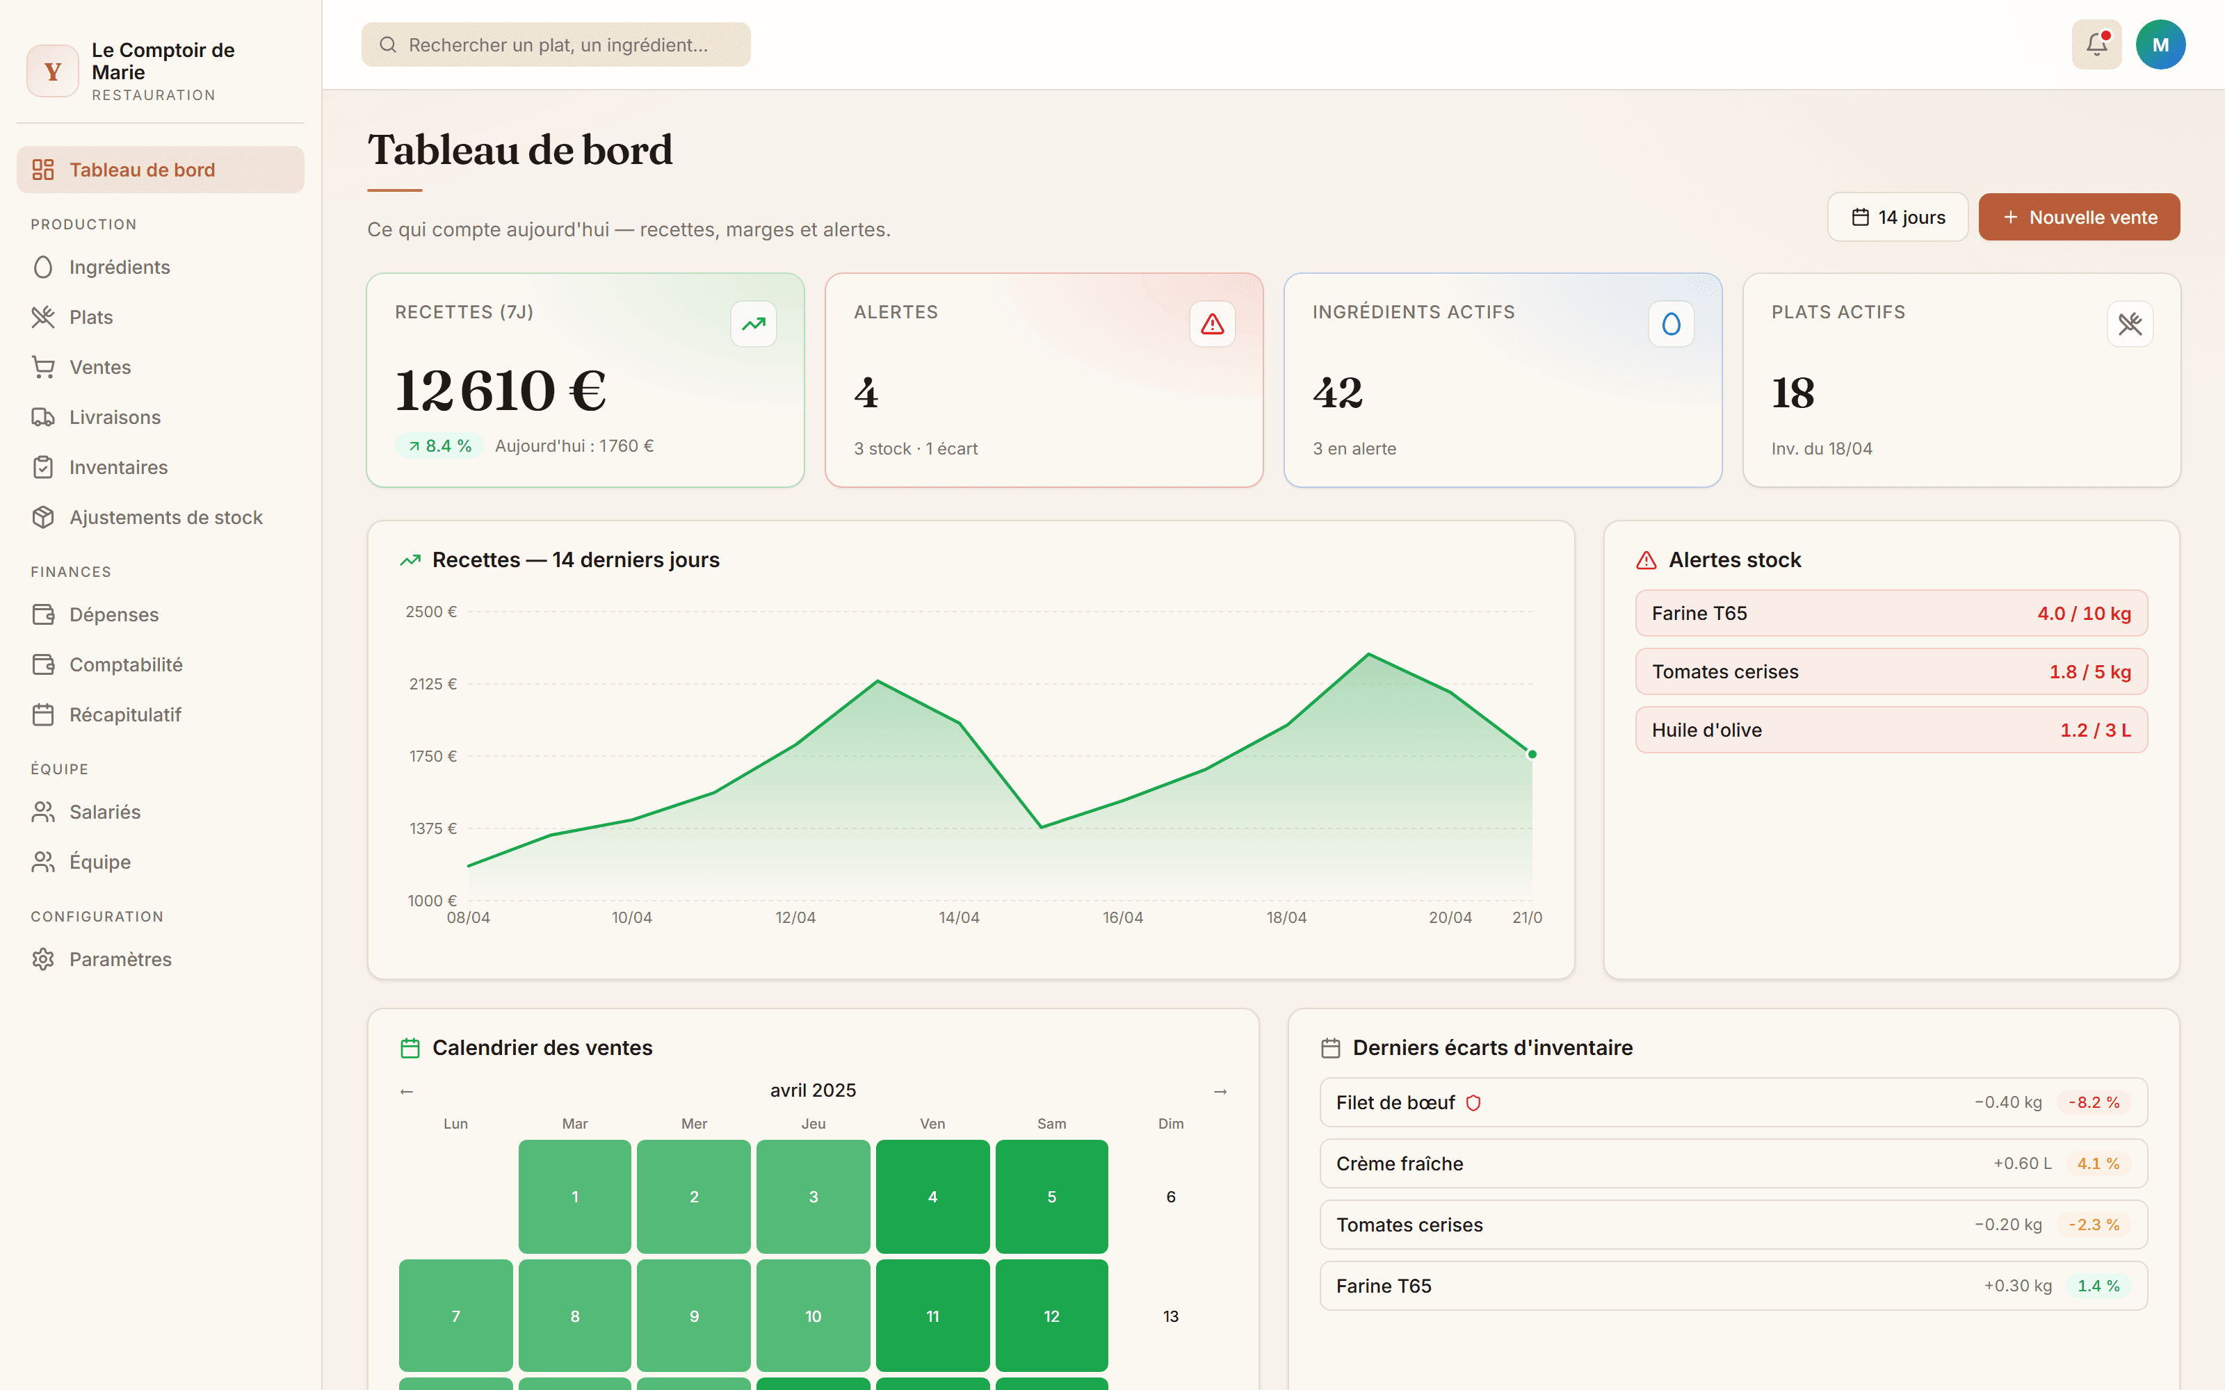
Task: Open the notifications bell
Action: 2096,44
